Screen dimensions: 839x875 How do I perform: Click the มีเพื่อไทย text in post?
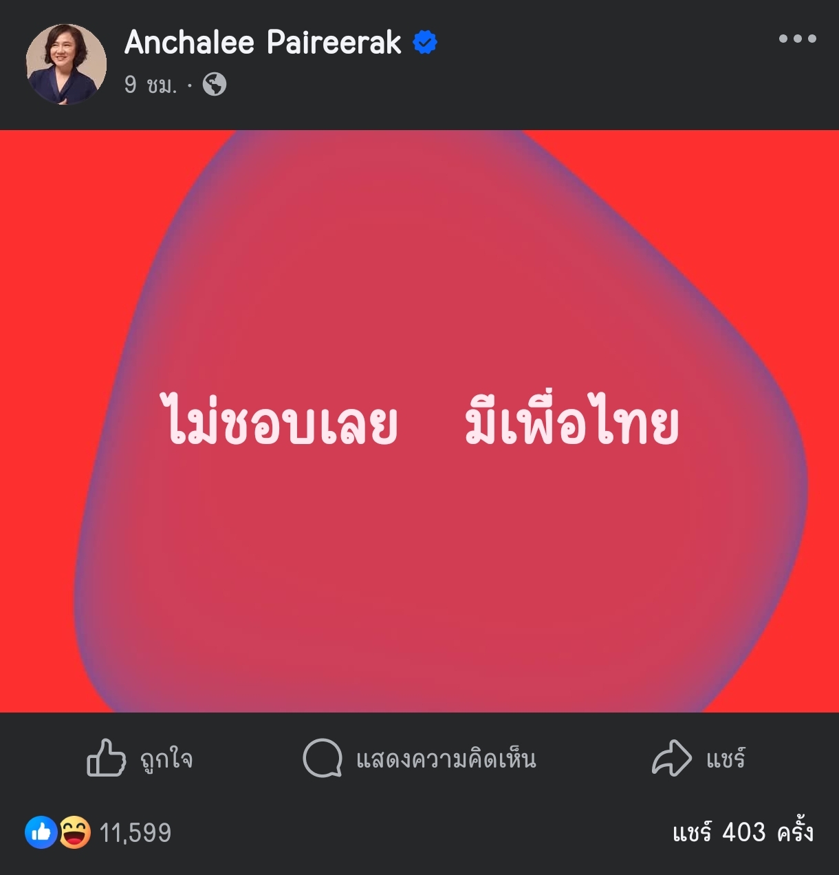click(x=572, y=419)
